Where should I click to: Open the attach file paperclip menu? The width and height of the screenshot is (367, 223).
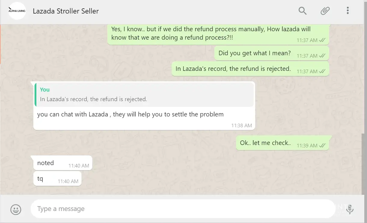[325, 11]
